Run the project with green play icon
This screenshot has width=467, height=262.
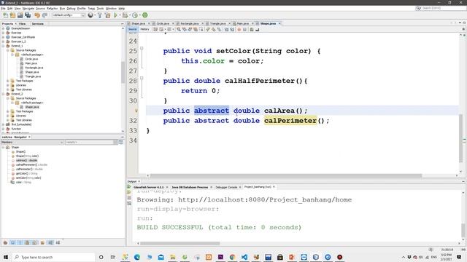click(115, 15)
